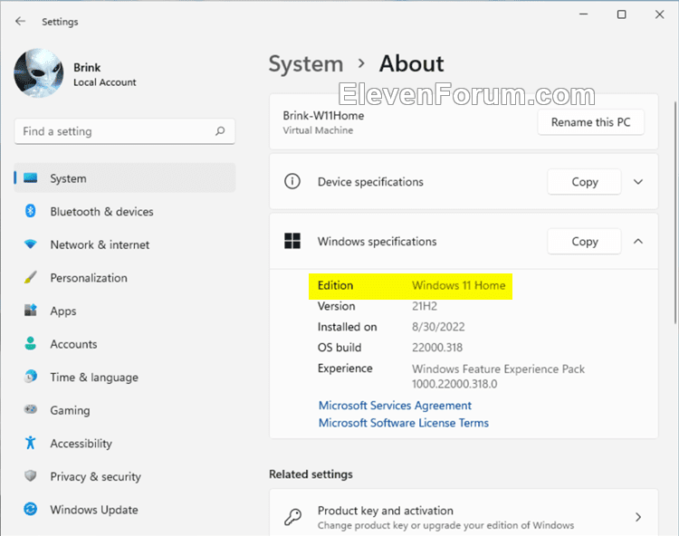This screenshot has width=679, height=536.
Task: Click the Device specifications info icon
Action: tap(292, 181)
